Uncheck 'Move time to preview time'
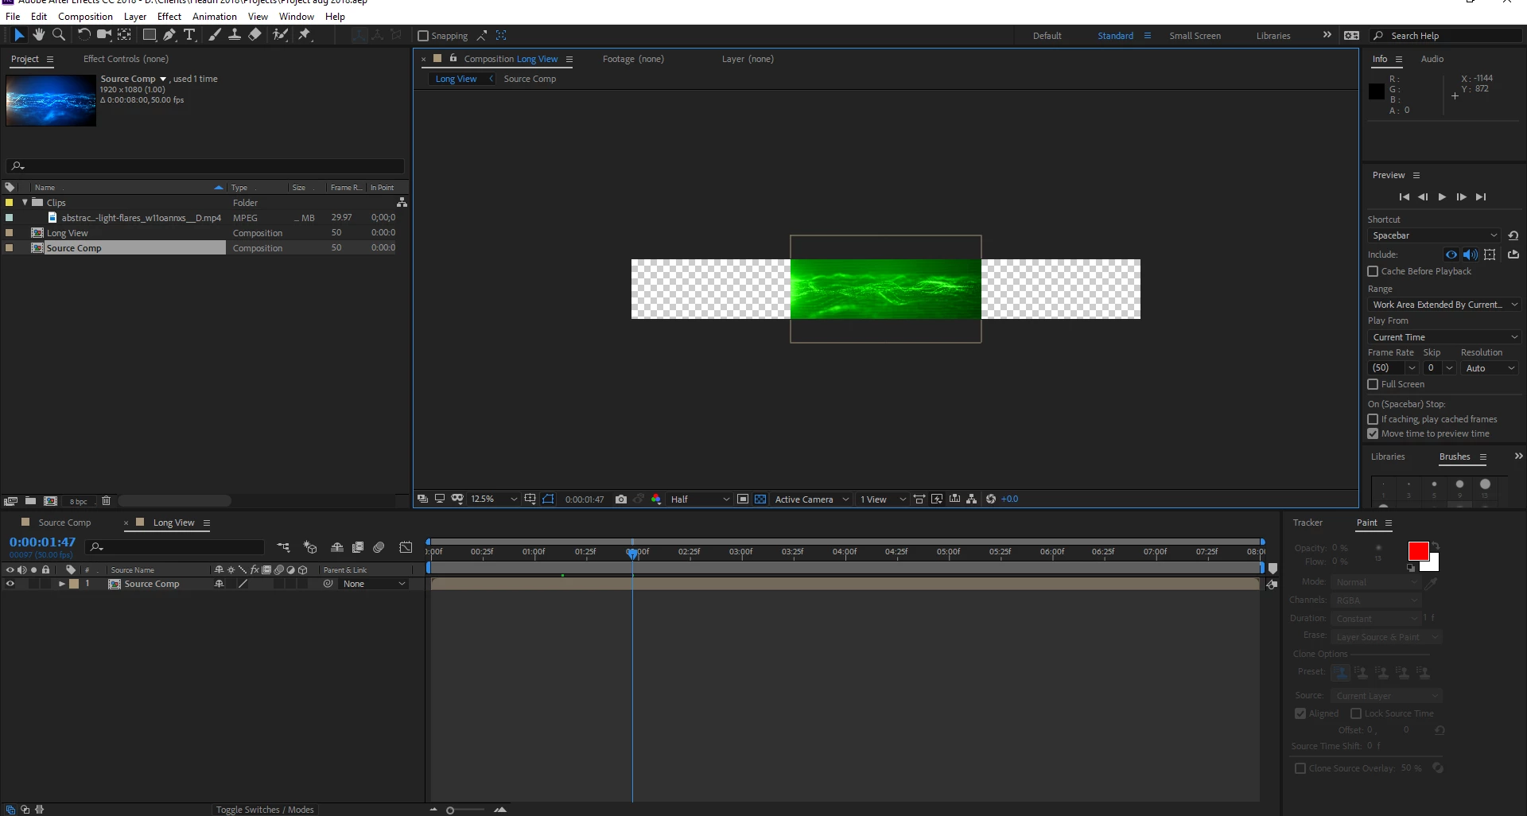 (1373, 433)
